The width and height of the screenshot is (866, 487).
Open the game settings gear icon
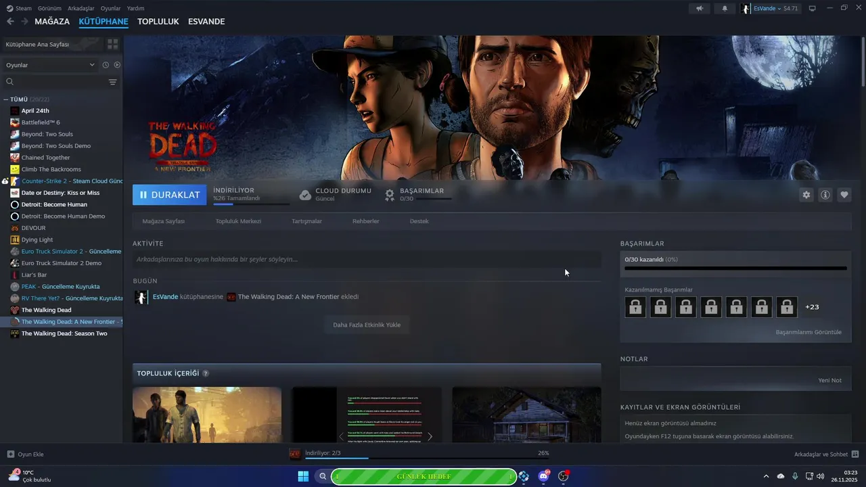click(x=806, y=195)
